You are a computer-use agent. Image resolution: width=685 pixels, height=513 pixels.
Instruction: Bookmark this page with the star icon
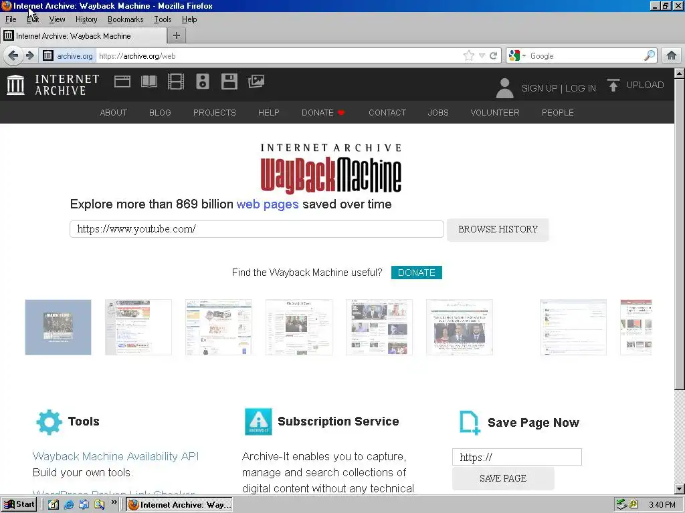pos(469,55)
